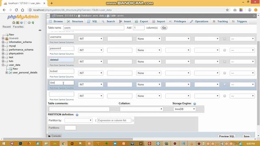The width and height of the screenshot is (260, 146).
Task: Click the green reload navigation panel icon
Action: [33, 23]
